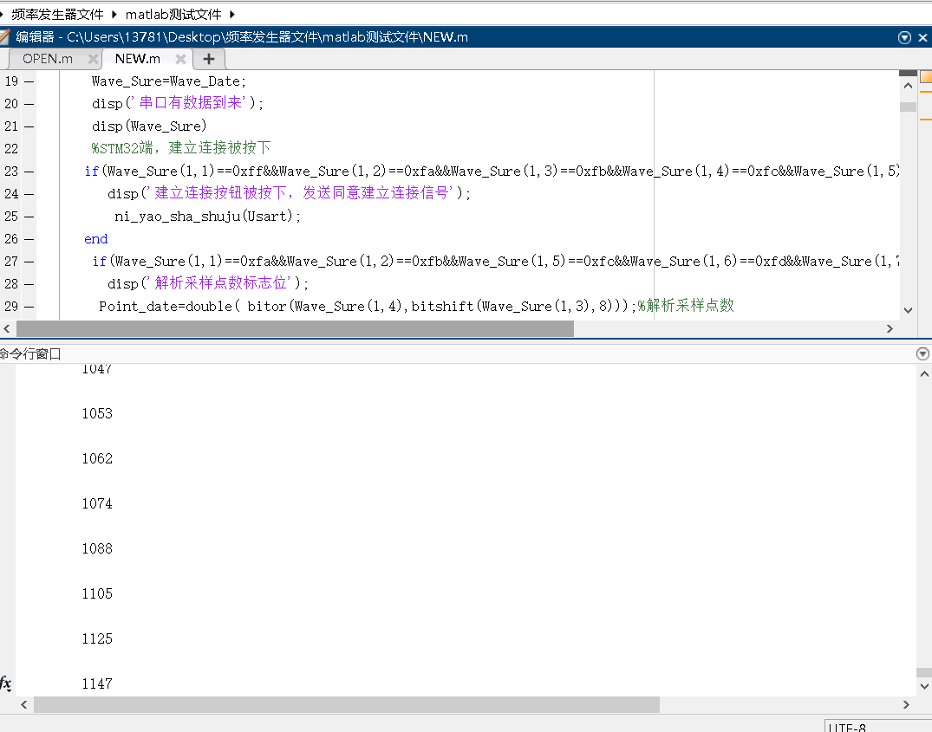The height and width of the screenshot is (732, 932).
Task: Click the orange code analyzer indicator
Action: (925, 77)
